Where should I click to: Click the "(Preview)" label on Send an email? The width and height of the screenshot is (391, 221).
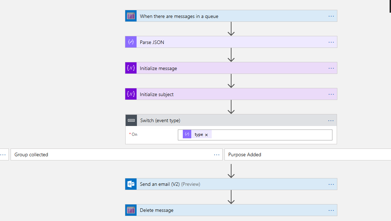(191, 184)
